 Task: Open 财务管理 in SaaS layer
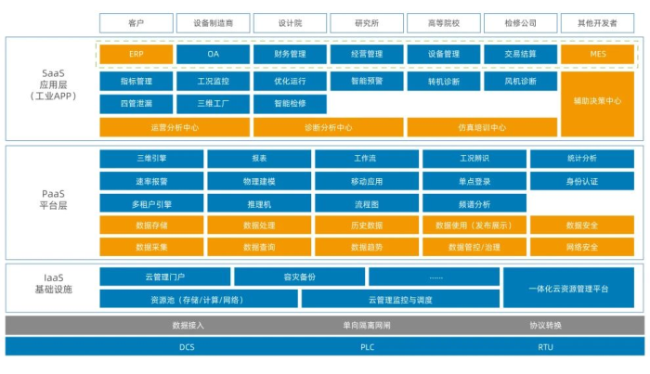[290, 55]
